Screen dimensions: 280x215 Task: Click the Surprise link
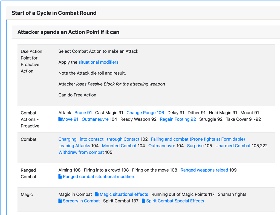(x=195, y=146)
